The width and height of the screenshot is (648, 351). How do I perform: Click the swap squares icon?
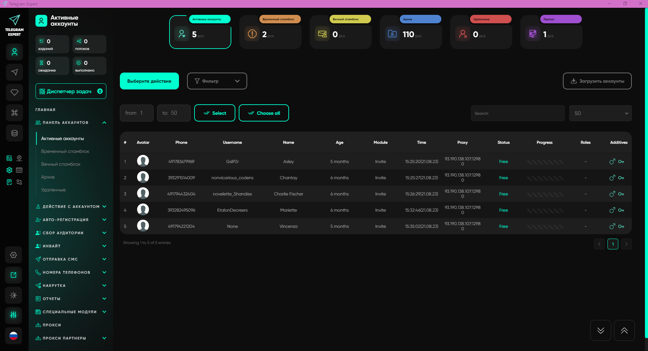pos(19,182)
